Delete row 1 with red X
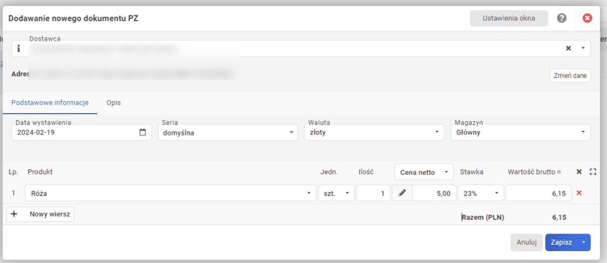The image size is (607, 263). (x=579, y=193)
